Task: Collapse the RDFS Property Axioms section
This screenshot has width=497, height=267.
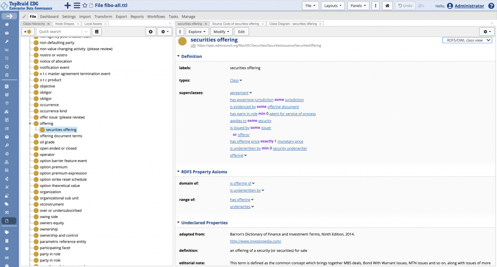Action: pyautogui.click(x=178, y=172)
